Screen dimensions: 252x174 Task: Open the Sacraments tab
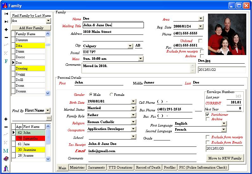(96, 167)
